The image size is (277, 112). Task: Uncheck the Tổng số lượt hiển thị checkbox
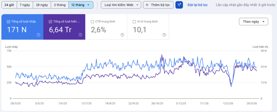[x=51, y=22]
